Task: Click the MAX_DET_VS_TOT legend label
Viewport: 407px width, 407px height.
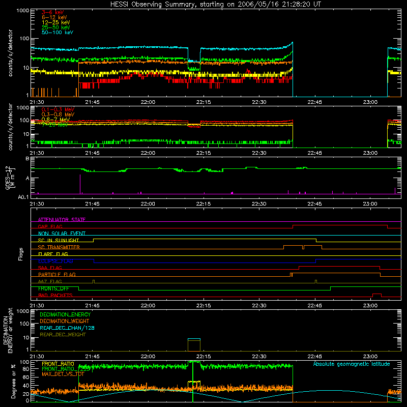Action: 63,374
